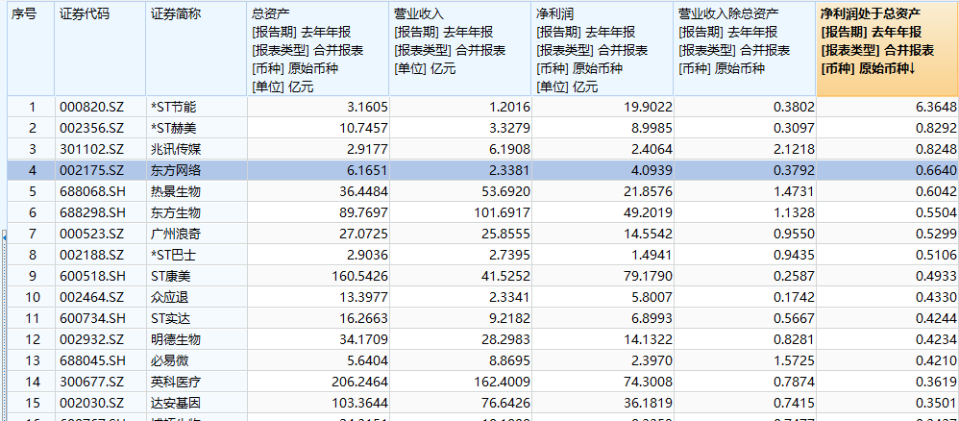959x421 pixels.
Task: Click revenue value 162.4009
Action: coord(504,382)
